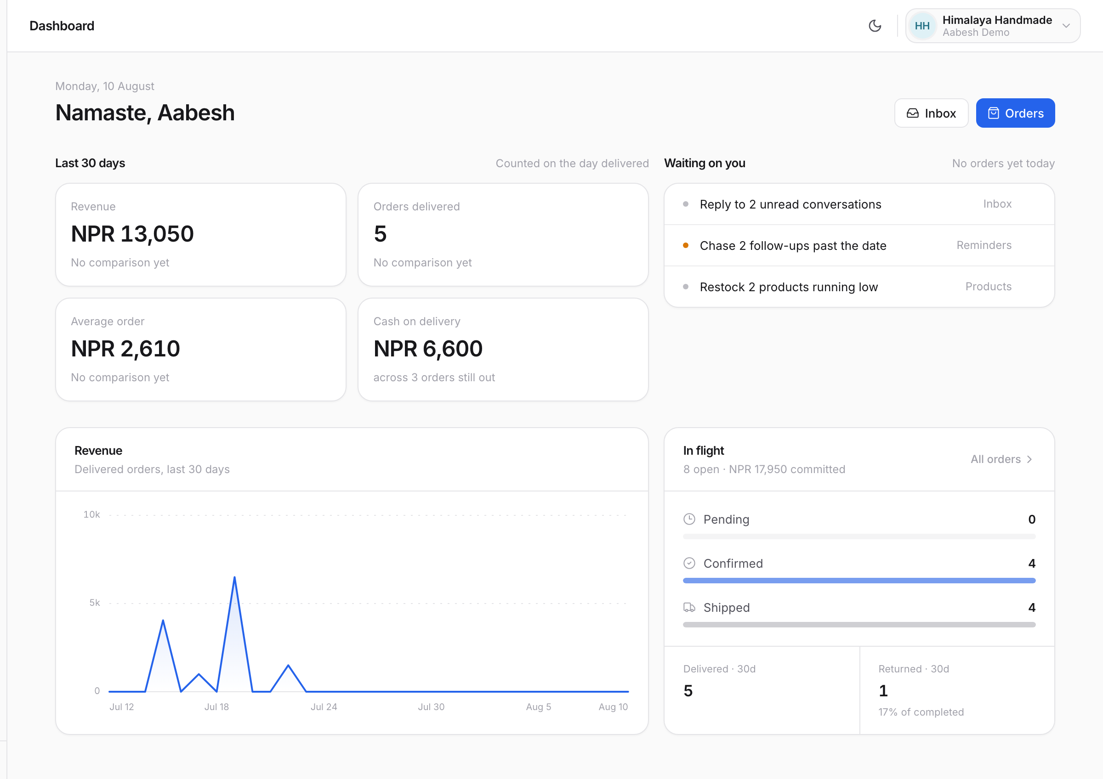1103x779 pixels.
Task: Click the Pending empty progress bar
Action: coord(859,536)
